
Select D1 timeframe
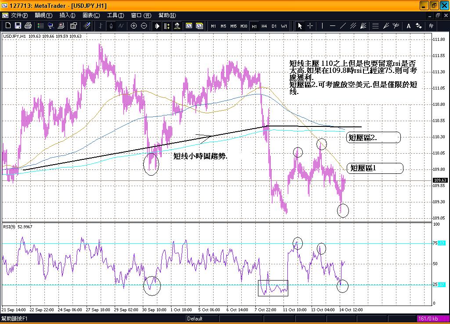[x=274, y=26]
